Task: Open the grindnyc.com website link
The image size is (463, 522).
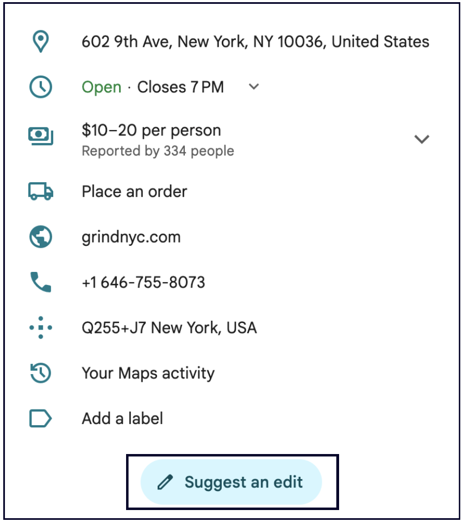Action: [131, 237]
